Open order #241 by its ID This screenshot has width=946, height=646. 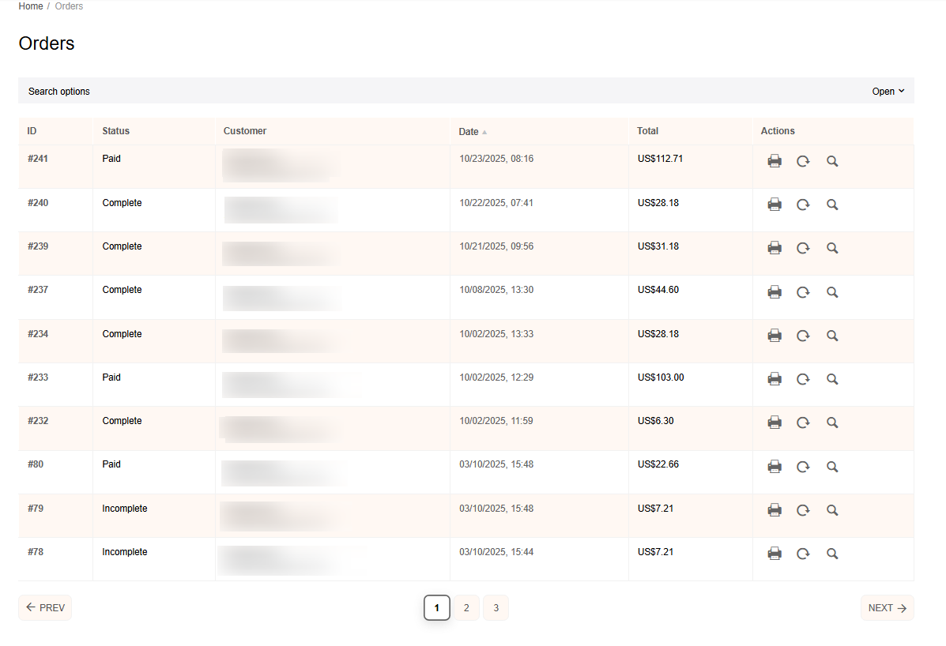(x=38, y=159)
